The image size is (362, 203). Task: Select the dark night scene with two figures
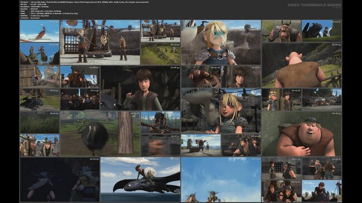coord(60,180)
